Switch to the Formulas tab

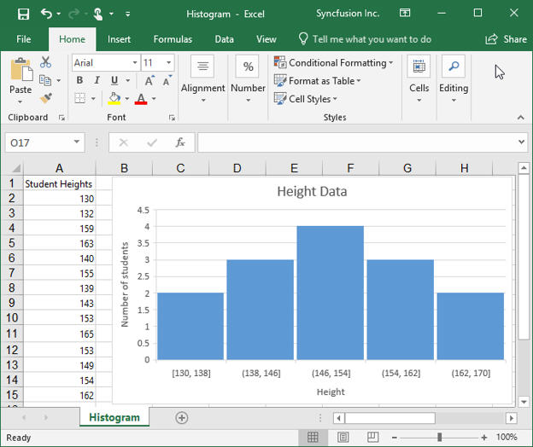(x=173, y=39)
